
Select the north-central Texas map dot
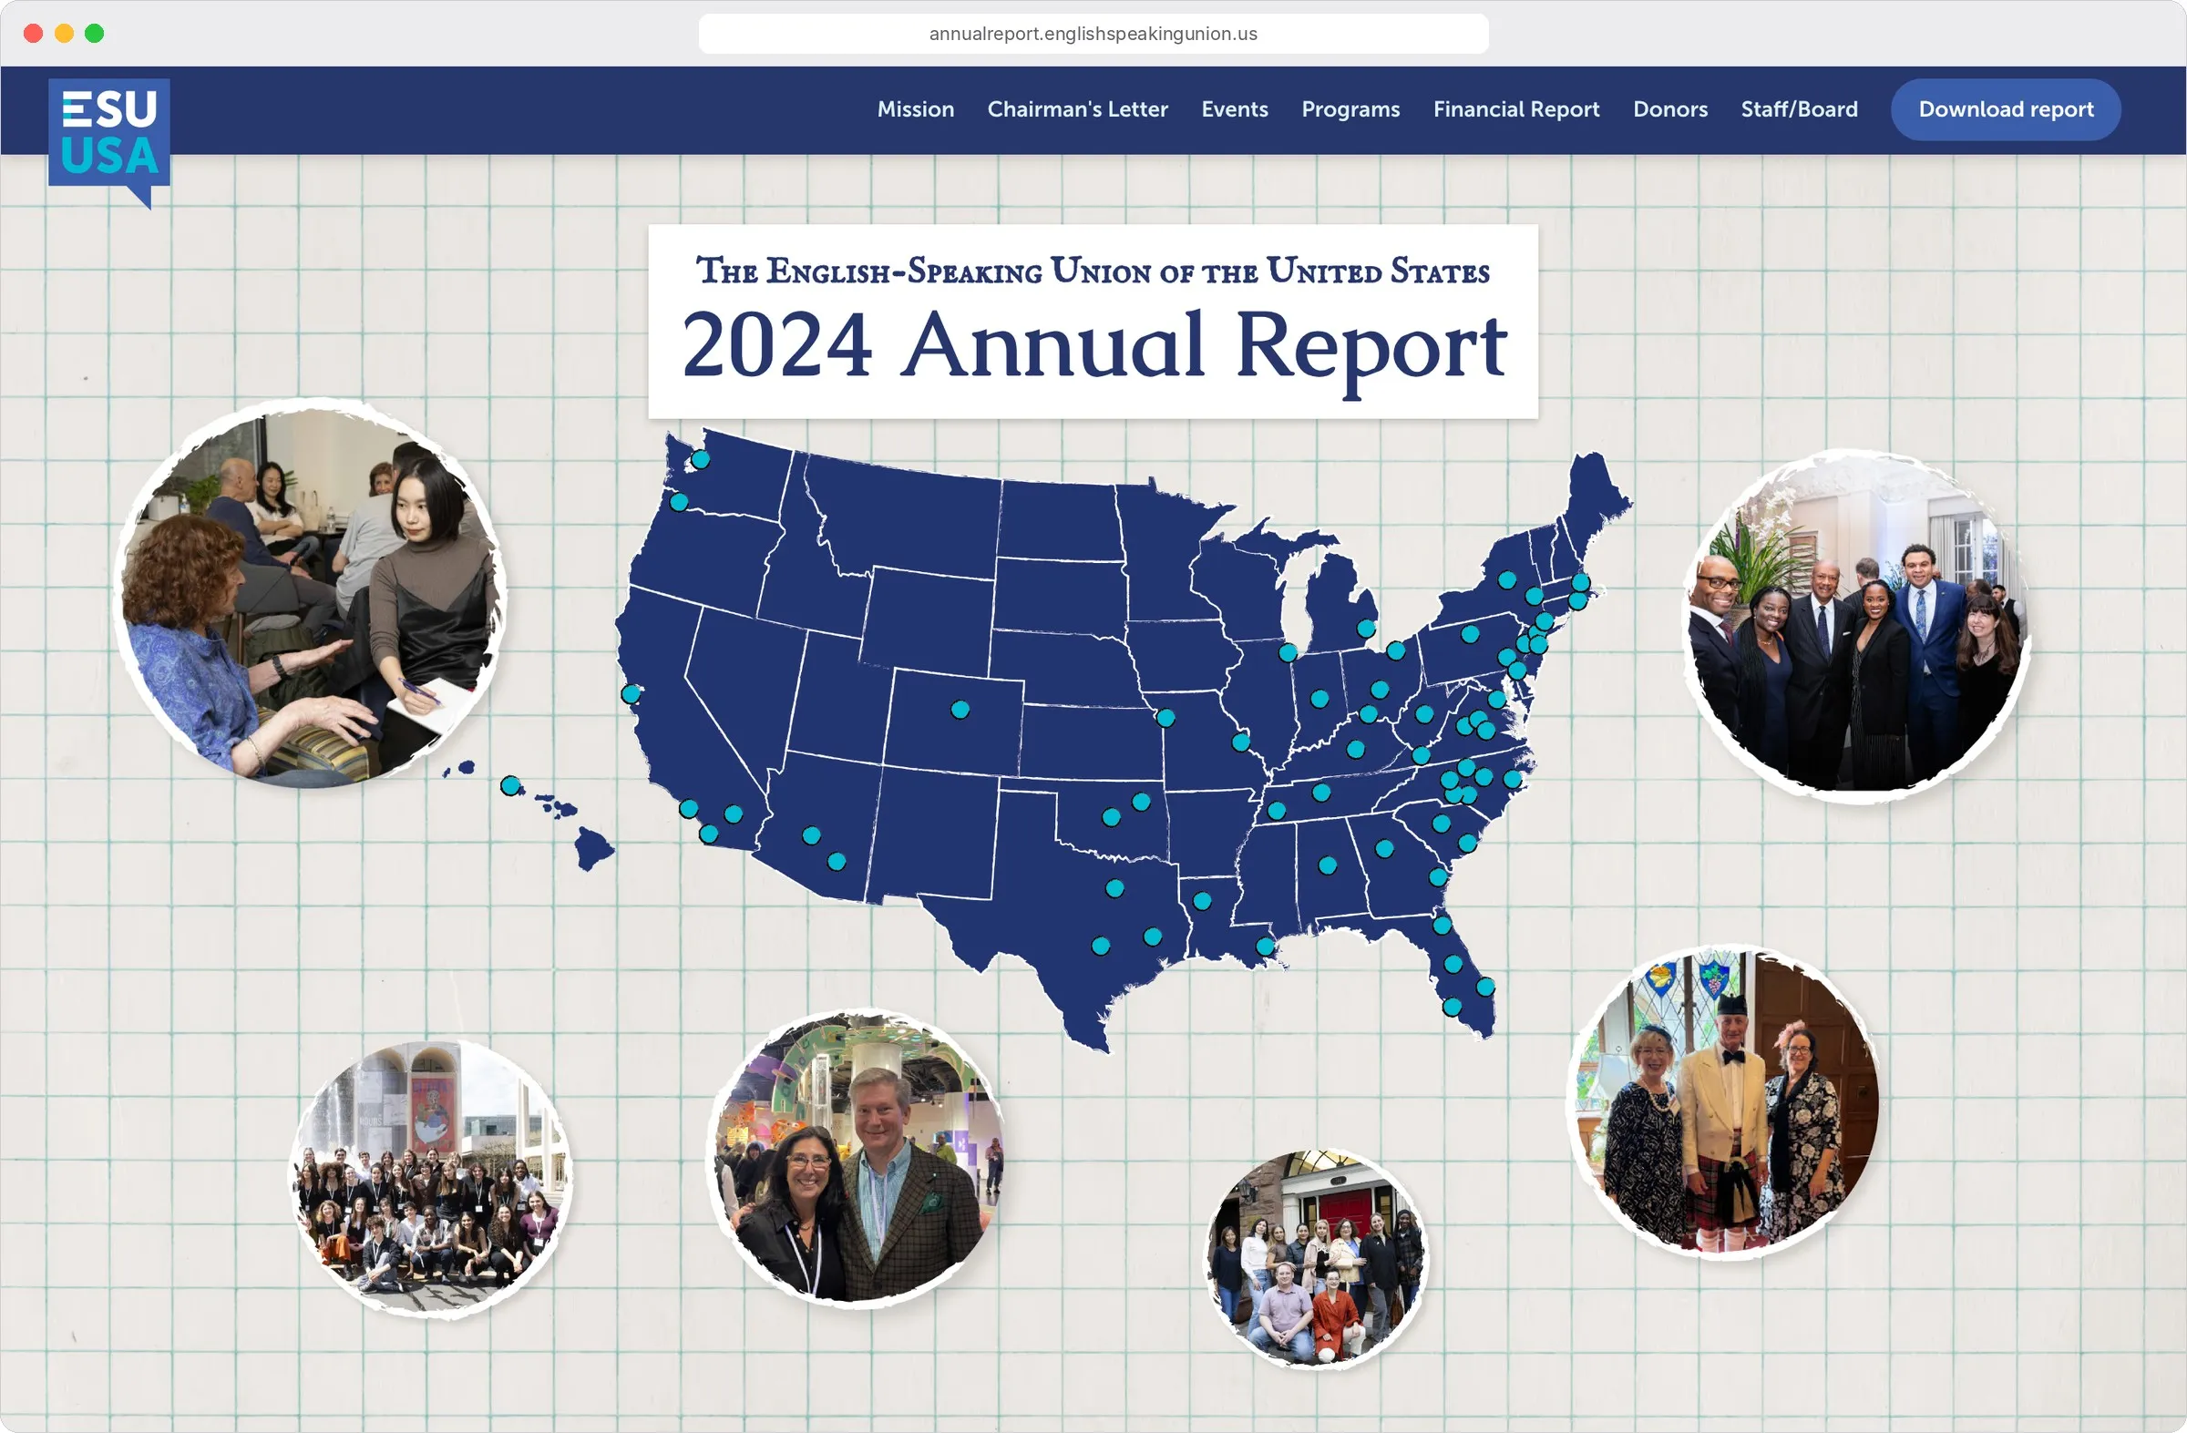point(1114,887)
